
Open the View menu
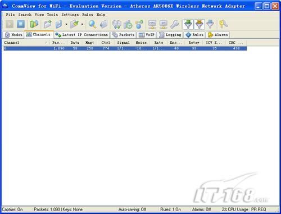pyautogui.click(x=39, y=15)
